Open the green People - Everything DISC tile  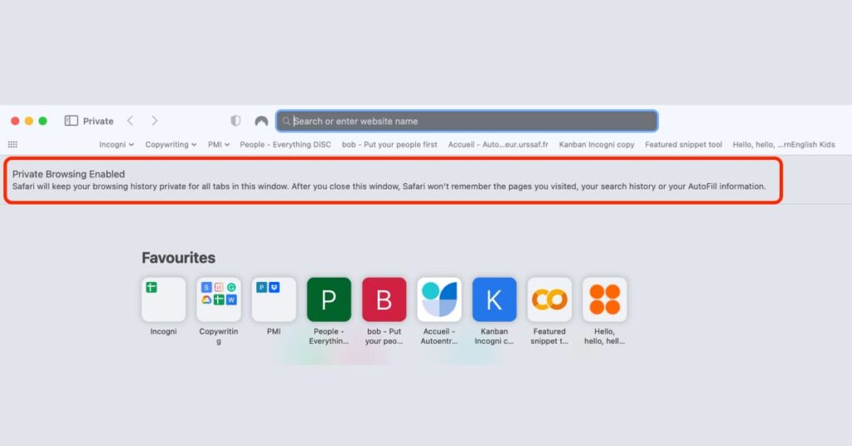(x=329, y=300)
